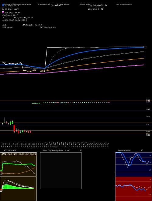Click the 'Day Vol: 0 M' text
This screenshot has width=152, height=201.
[95, 9]
